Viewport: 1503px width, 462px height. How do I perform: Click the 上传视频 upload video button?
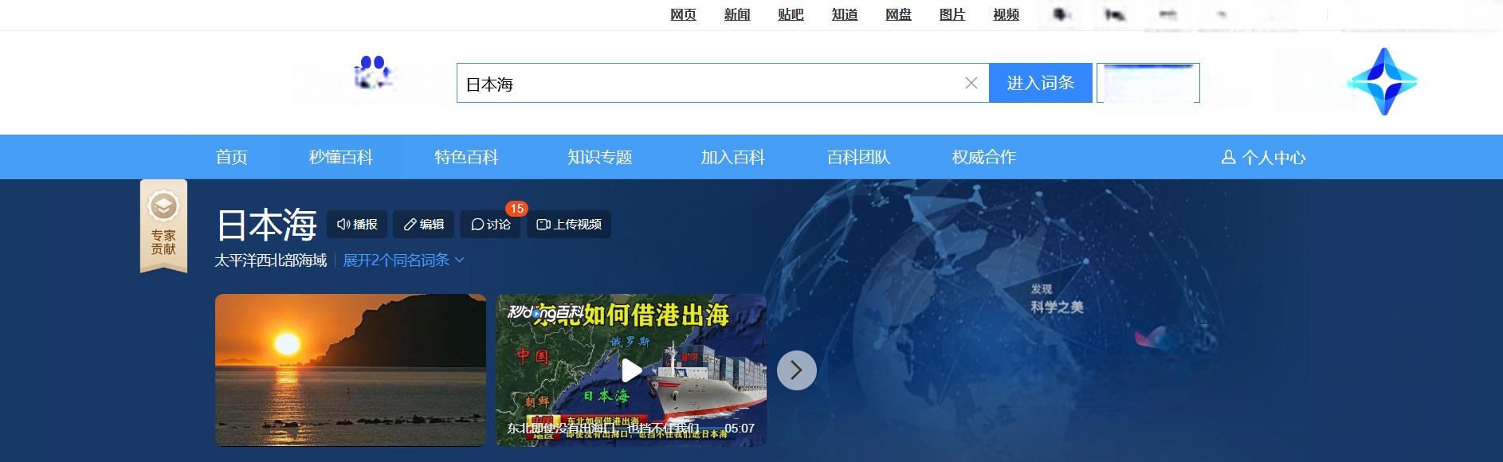pyautogui.click(x=569, y=225)
